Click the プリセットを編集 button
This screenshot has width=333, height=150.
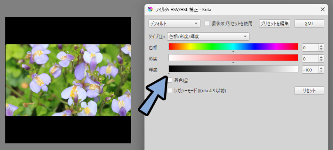[x=275, y=24]
